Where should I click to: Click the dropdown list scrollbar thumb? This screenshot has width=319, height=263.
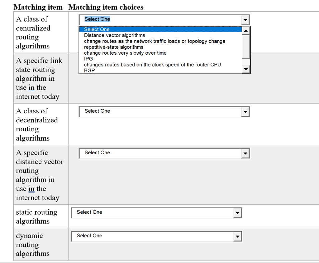point(246,47)
